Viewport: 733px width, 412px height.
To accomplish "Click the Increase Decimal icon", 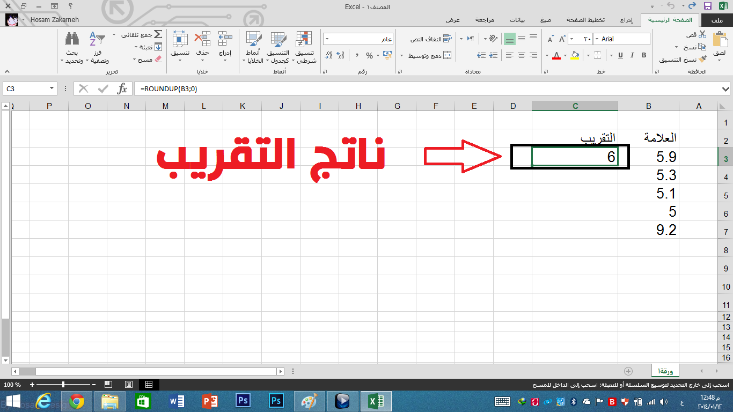I will point(341,55).
